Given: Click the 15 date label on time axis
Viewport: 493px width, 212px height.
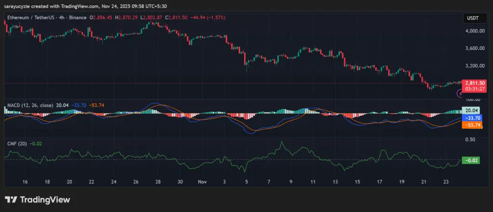Looking at the screenshot, I should 357,182.
